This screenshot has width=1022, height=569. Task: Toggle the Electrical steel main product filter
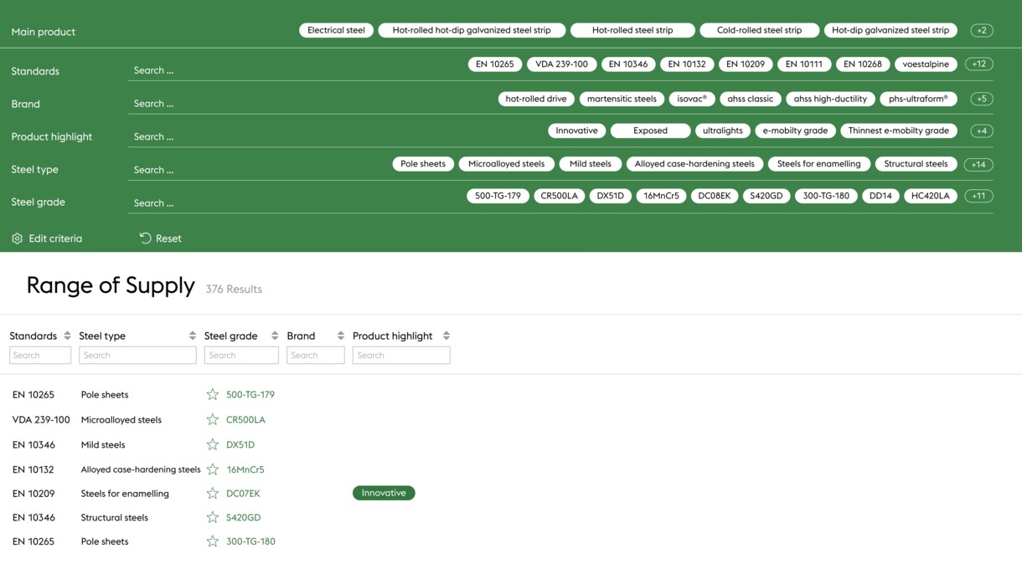pos(336,30)
